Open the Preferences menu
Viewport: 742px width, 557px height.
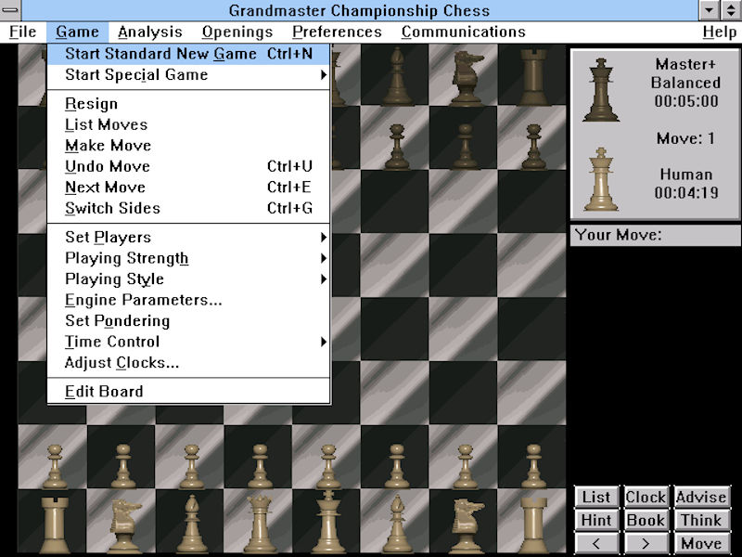pos(337,32)
